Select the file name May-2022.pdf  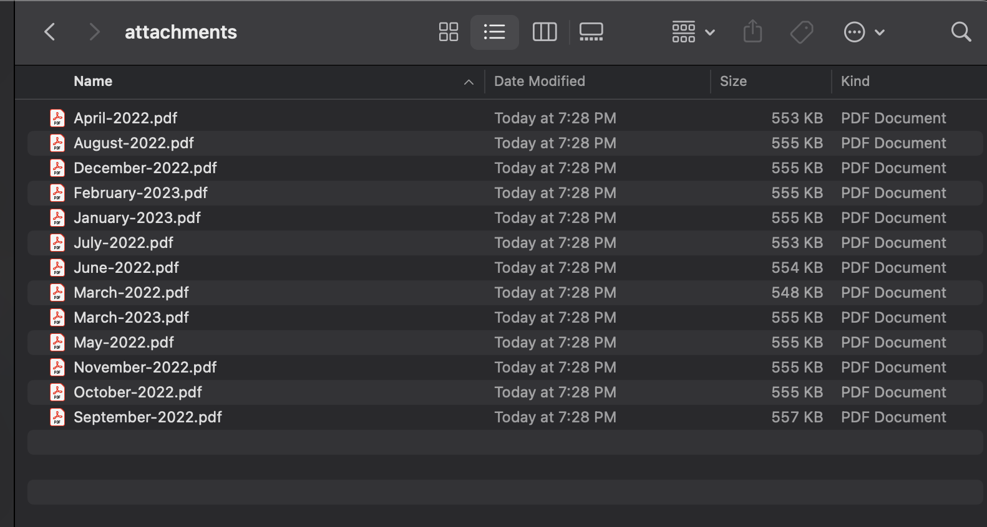click(124, 343)
